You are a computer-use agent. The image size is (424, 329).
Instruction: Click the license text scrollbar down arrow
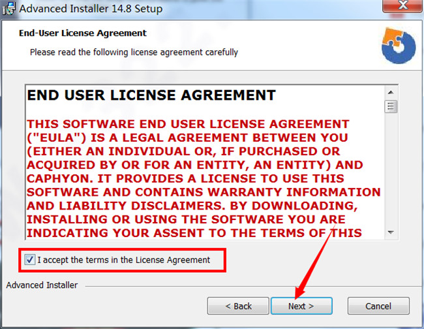(x=391, y=232)
